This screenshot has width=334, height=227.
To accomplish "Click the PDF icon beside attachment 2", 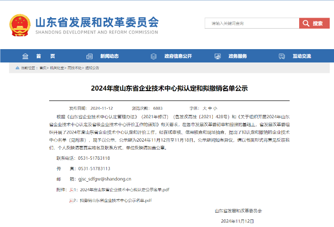I will pos(71,200).
